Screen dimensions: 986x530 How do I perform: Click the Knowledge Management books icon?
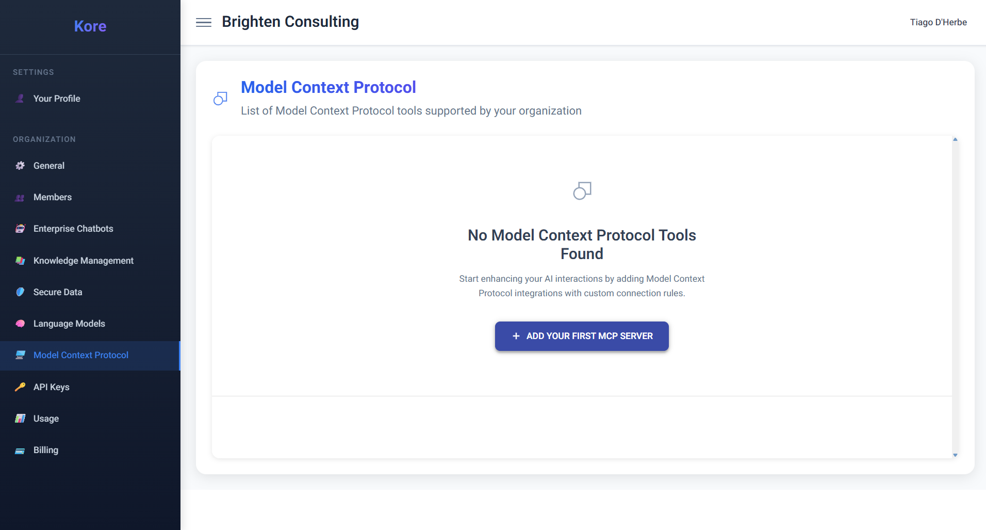click(20, 261)
